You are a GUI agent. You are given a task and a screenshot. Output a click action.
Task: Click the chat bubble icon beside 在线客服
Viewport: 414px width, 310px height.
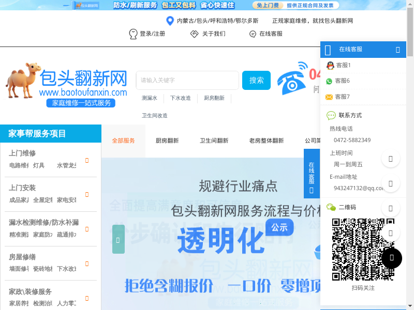click(253, 34)
